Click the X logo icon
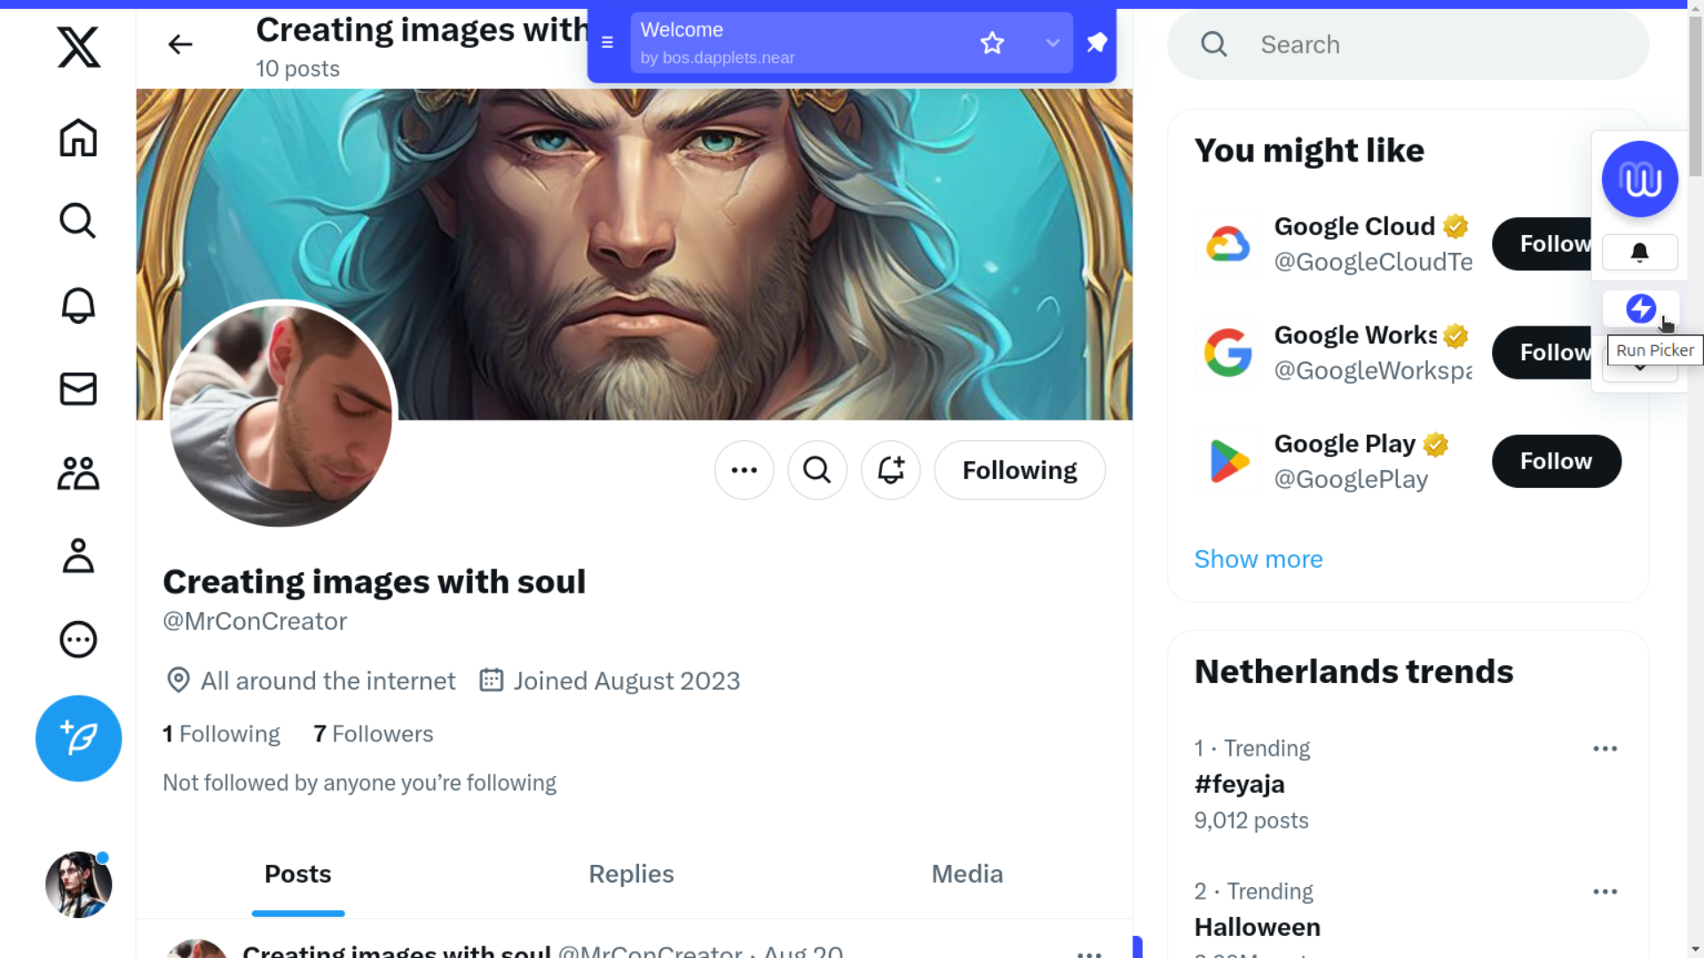Screen dimensions: 1704x958 pos(78,47)
